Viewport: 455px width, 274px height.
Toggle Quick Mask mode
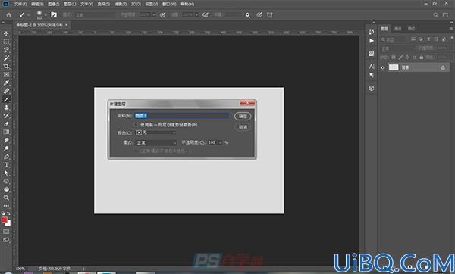point(6,232)
